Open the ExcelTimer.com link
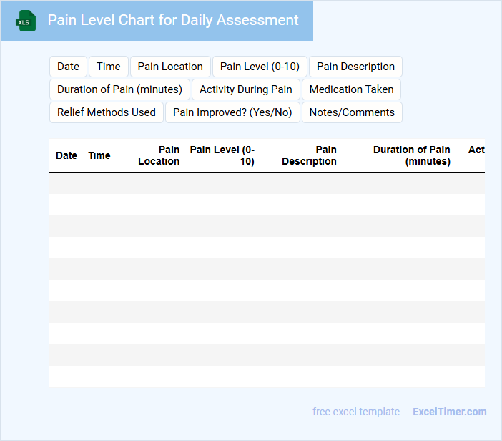The height and width of the screenshot is (441, 502). click(450, 412)
